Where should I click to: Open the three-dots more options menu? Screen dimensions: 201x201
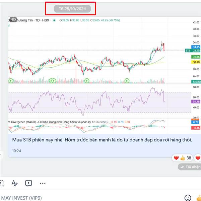point(43,183)
